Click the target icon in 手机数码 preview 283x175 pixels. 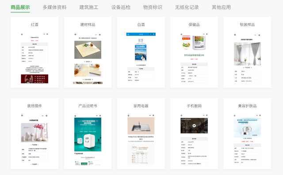pos(207,115)
